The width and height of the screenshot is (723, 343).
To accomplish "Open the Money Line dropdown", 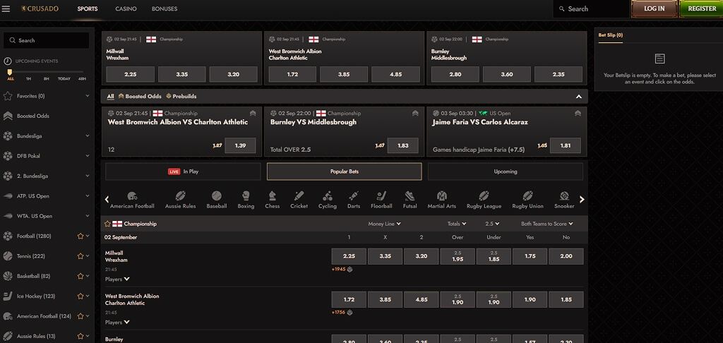I will pyautogui.click(x=384, y=224).
